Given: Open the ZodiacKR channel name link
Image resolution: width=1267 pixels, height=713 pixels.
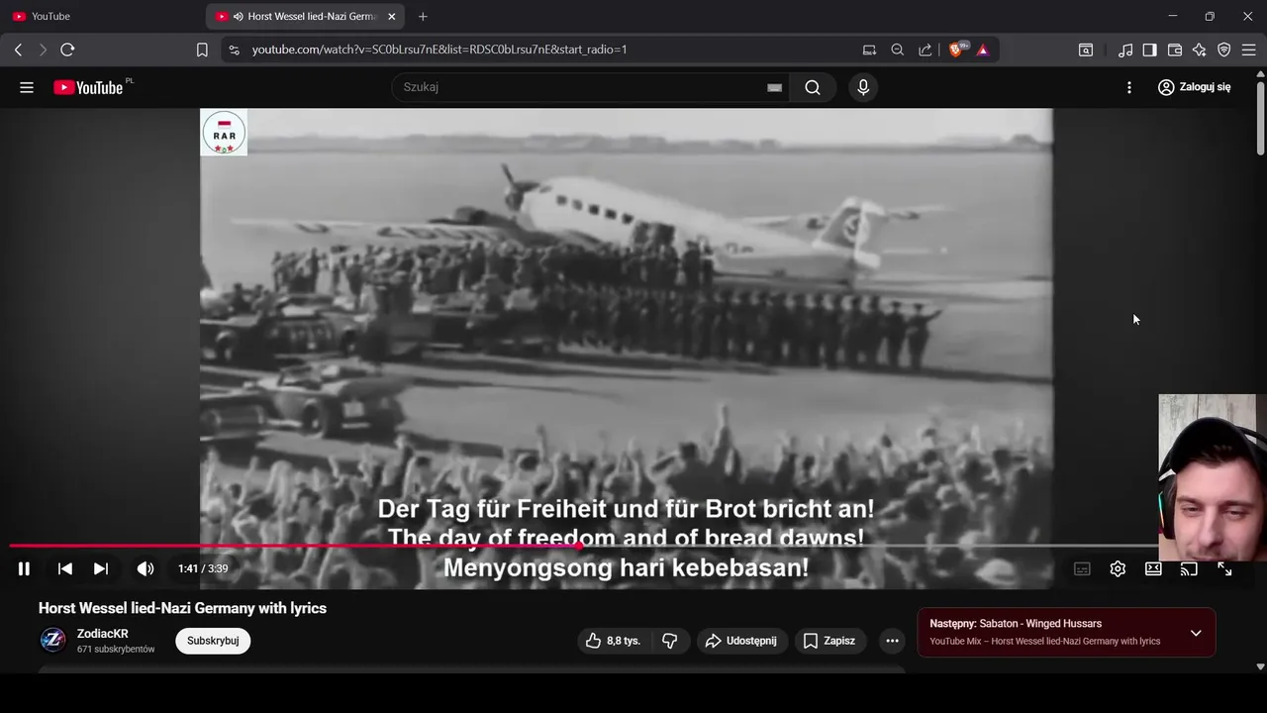Looking at the screenshot, I should pos(103,634).
